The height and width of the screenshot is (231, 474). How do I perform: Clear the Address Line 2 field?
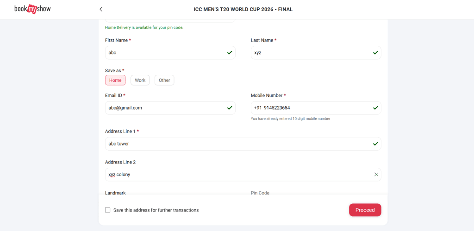tap(376, 174)
